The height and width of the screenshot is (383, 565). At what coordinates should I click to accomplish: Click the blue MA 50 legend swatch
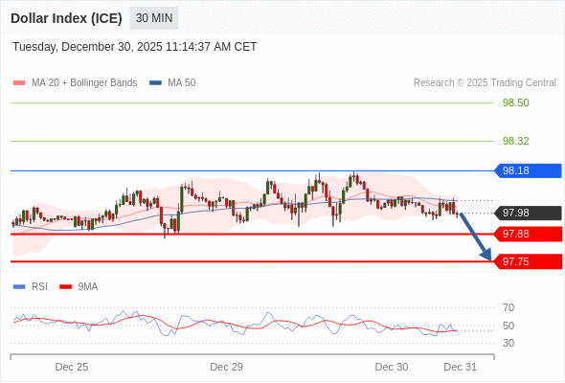tap(155, 83)
